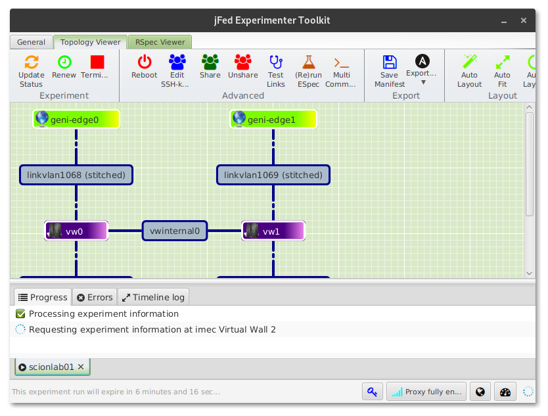Open the General tab
The image size is (548, 416).
pos(31,42)
